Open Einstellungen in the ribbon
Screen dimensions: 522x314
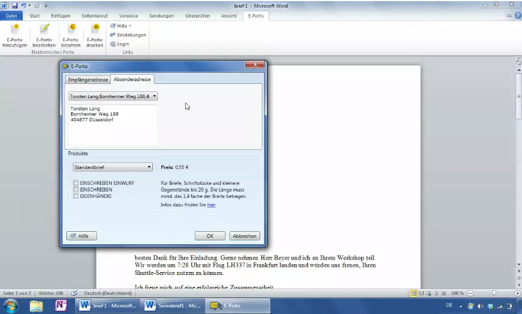pos(128,35)
